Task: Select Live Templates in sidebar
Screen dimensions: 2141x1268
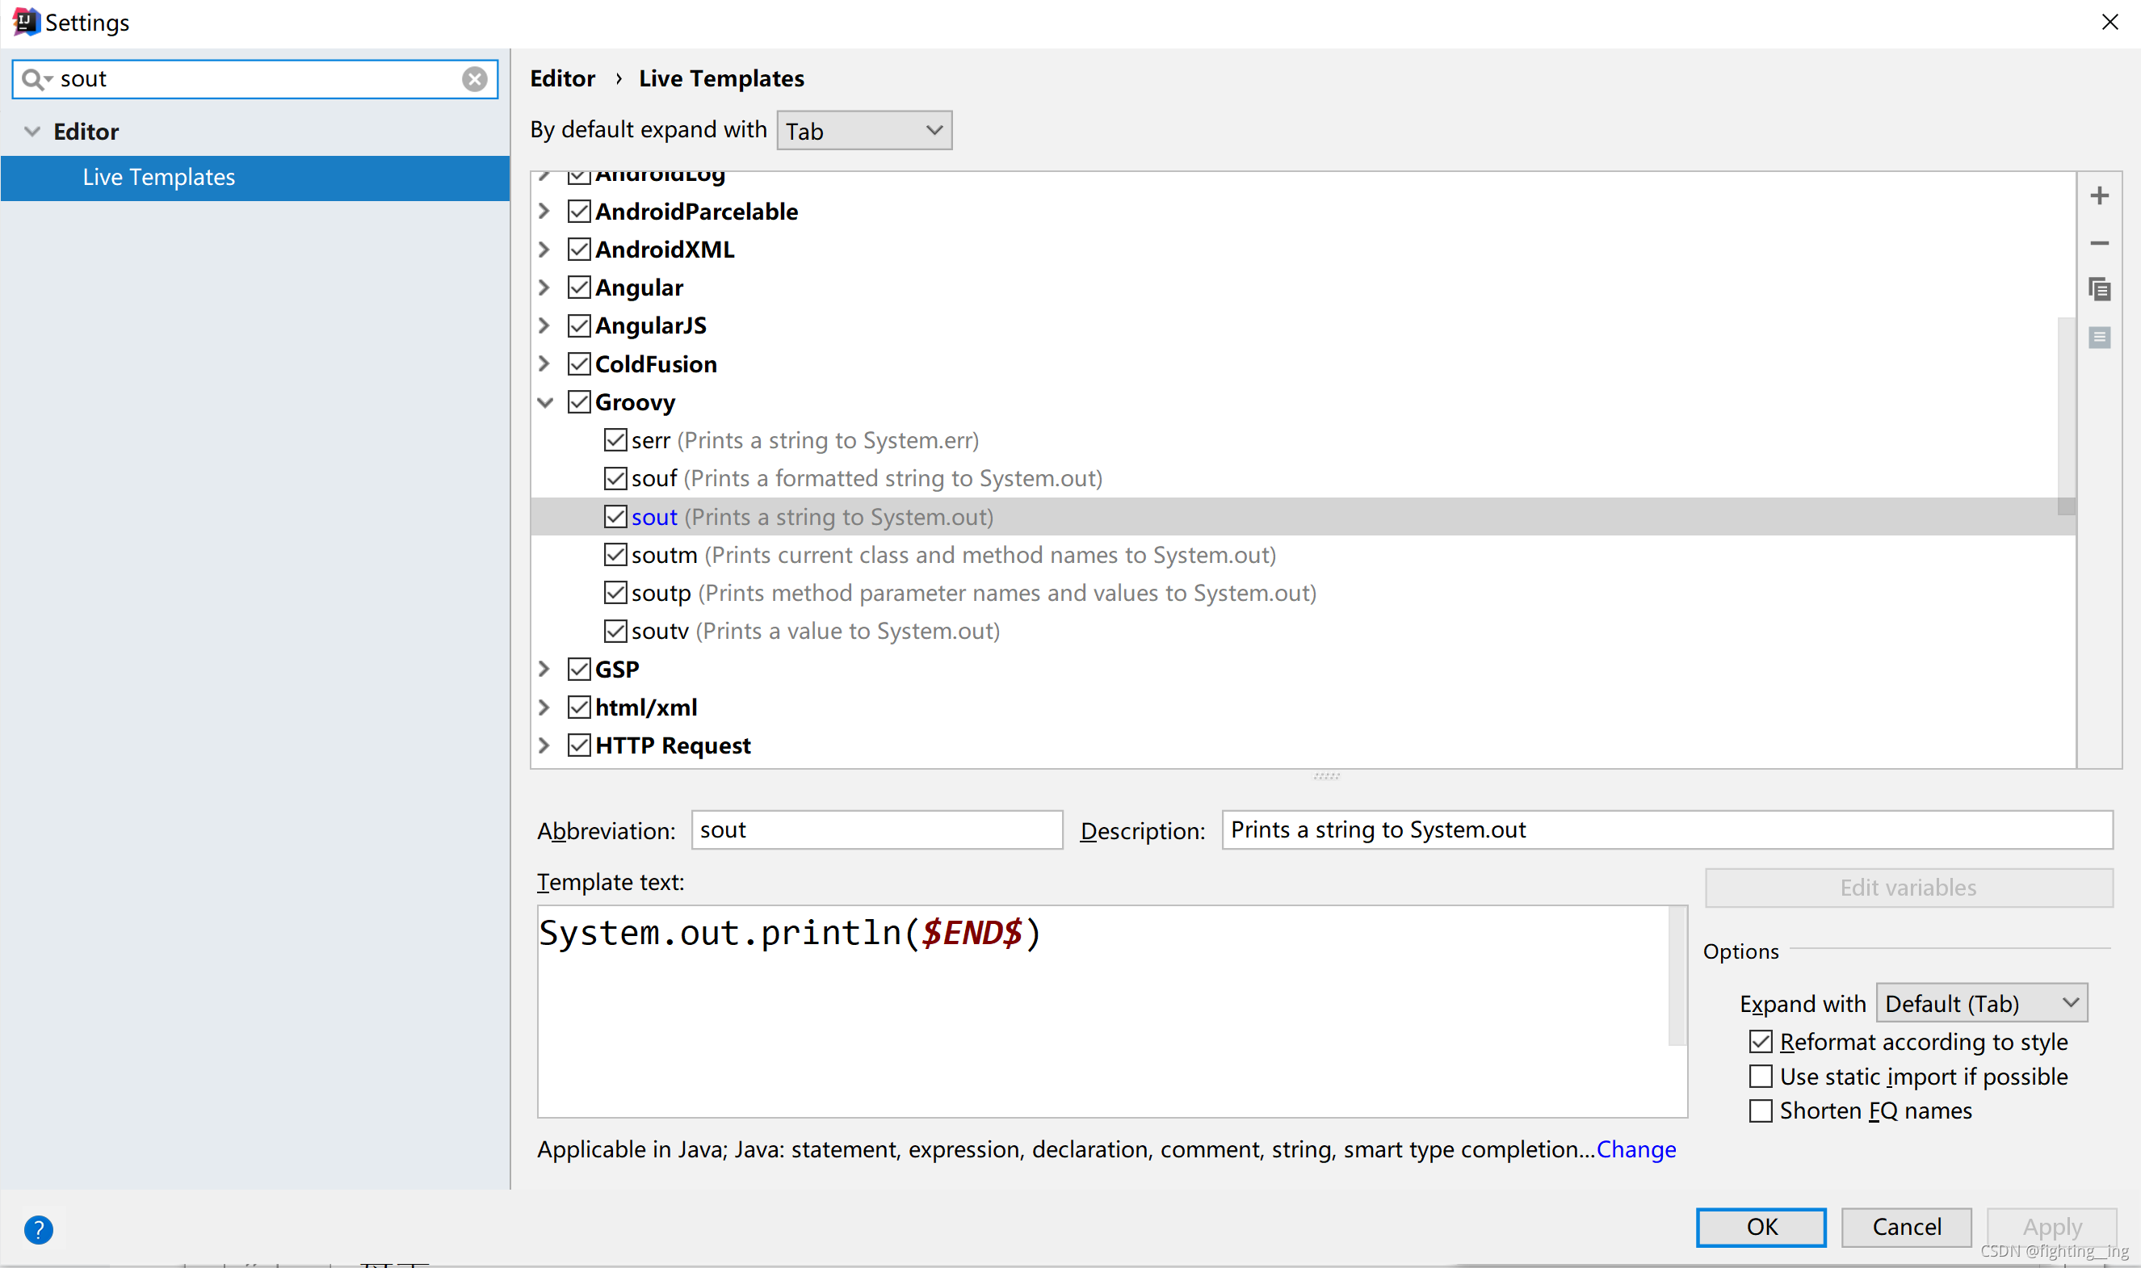Action: click(x=159, y=177)
